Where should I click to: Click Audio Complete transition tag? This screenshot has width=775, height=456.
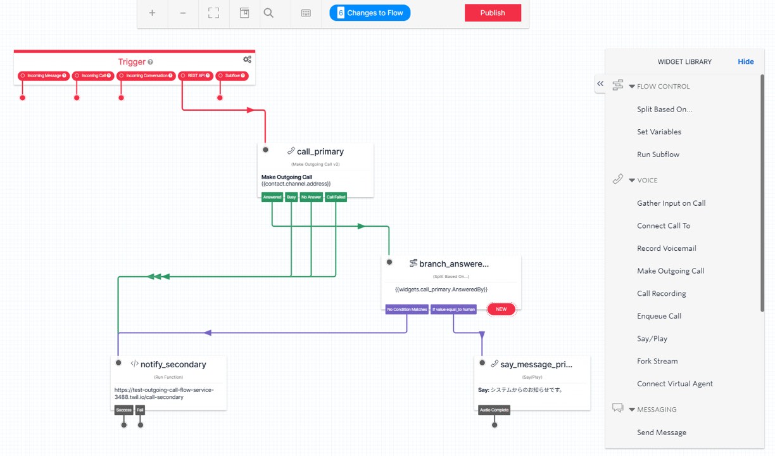point(494,410)
